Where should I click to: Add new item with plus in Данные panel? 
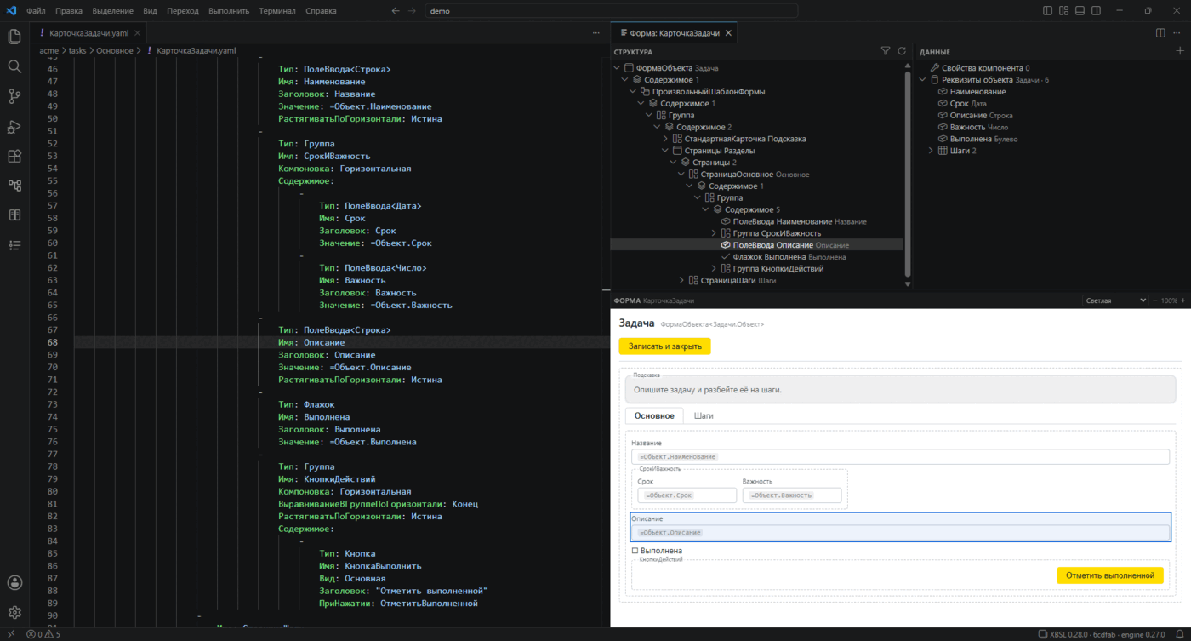click(1179, 52)
